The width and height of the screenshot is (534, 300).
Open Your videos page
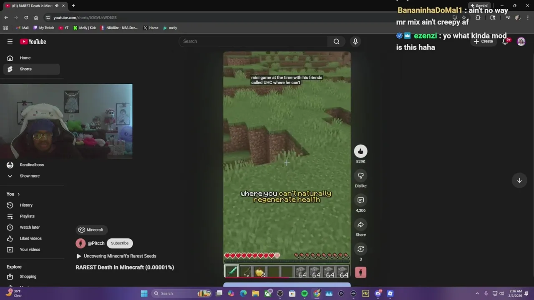pos(32,250)
